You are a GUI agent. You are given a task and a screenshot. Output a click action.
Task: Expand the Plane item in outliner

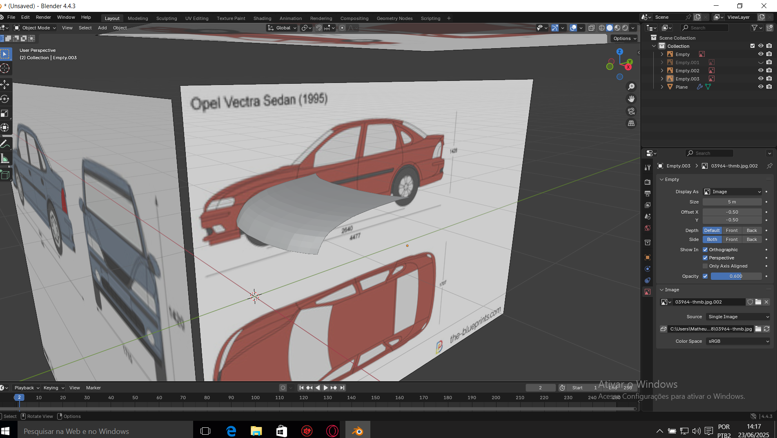coord(662,87)
